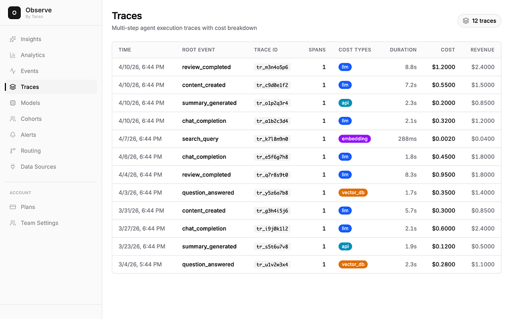The height and width of the screenshot is (319, 511).
Task: Click the Data Sources plug icon
Action: click(x=13, y=166)
